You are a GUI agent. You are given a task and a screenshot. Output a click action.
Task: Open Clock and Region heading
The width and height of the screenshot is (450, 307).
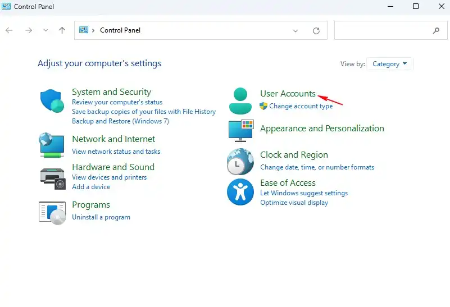(294, 155)
